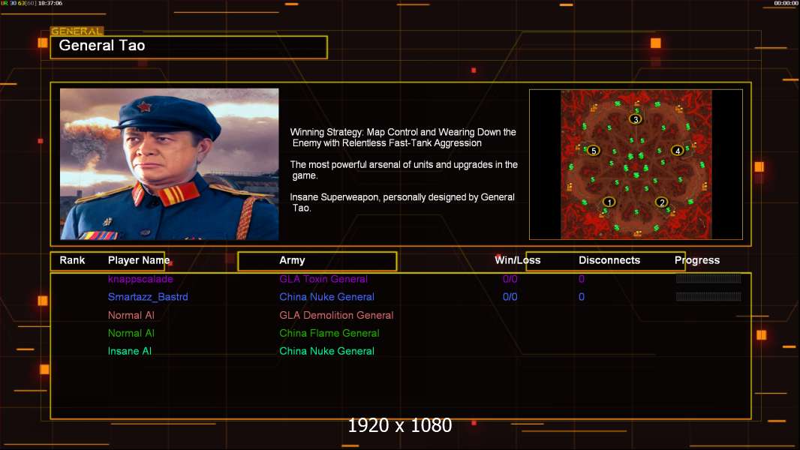Viewport: 800px width, 450px height.
Task: Click start position 1 on the minimap
Action: pos(609,202)
